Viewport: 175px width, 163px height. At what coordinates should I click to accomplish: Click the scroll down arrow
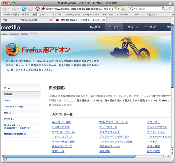coord(172,153)
